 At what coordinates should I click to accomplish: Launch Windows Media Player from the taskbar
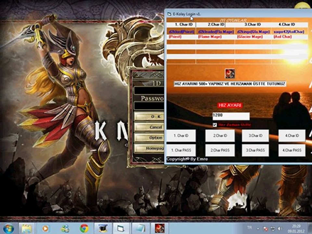click(45, 228)
